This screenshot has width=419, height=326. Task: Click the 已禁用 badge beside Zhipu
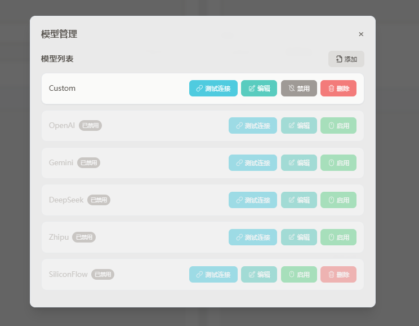(84, 237)
